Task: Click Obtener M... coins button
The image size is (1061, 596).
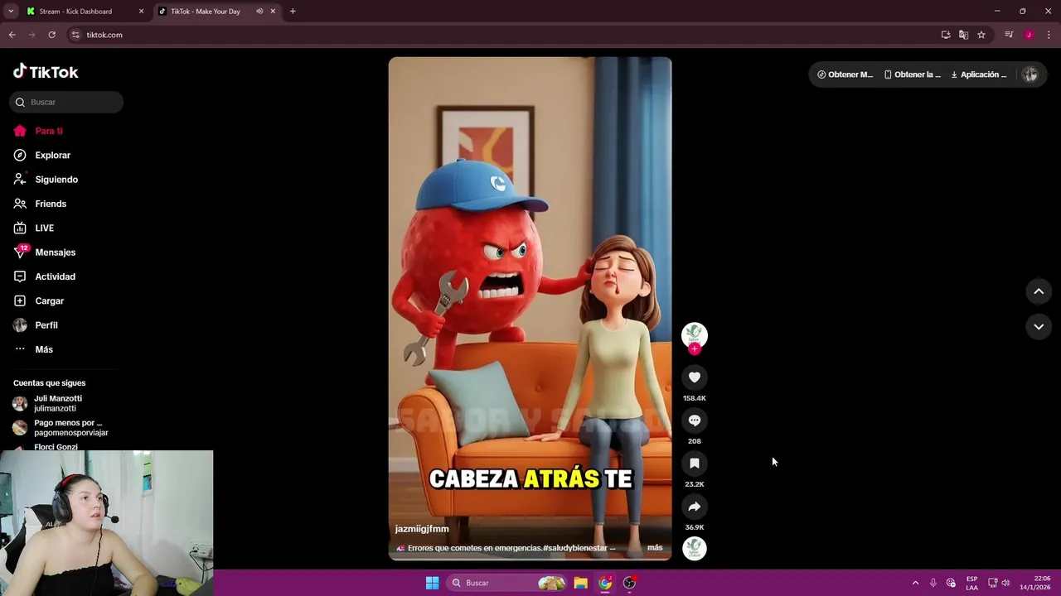Action: click(845, 74)
